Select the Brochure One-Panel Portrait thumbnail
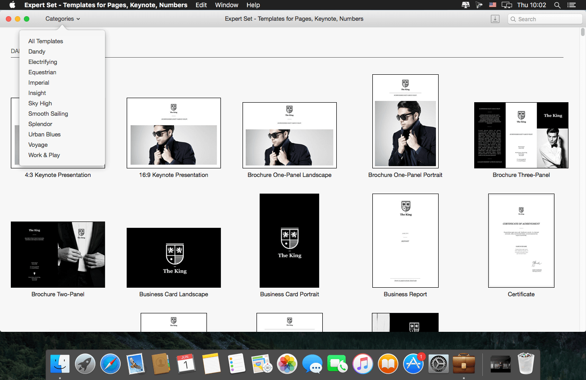This screenshot has height=380, width=586. (405, 121)
